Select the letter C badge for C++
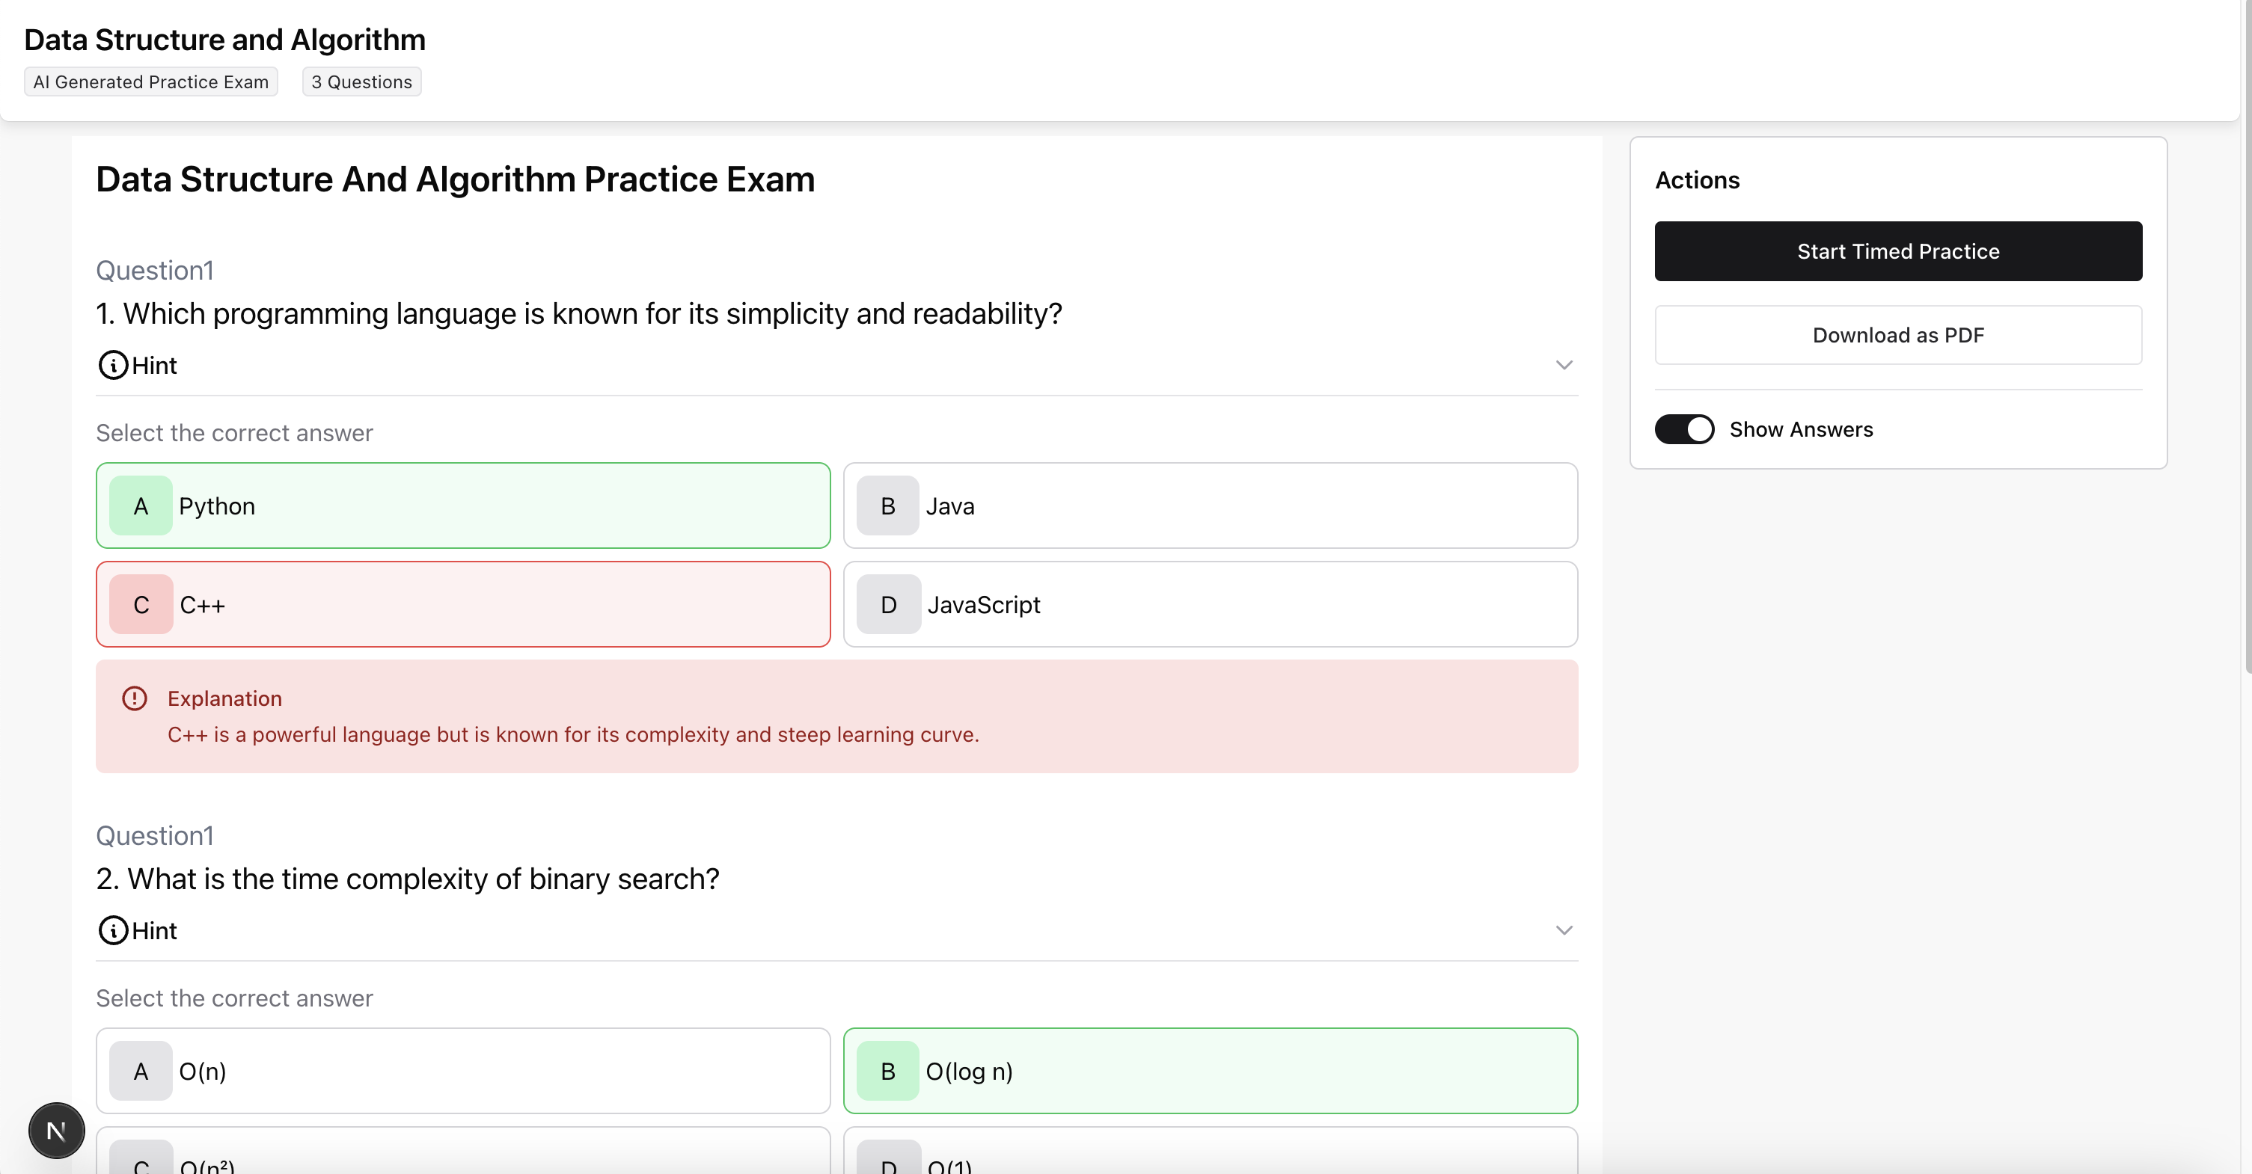 [x=141, y=604]
